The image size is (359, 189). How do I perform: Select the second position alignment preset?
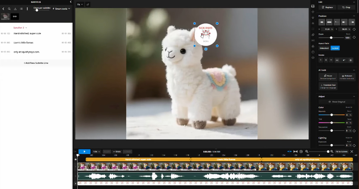pyautogui.click(x=329, y=22)
